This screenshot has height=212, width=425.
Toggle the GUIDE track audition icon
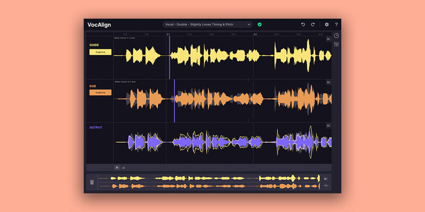click(x=328, y=39)
